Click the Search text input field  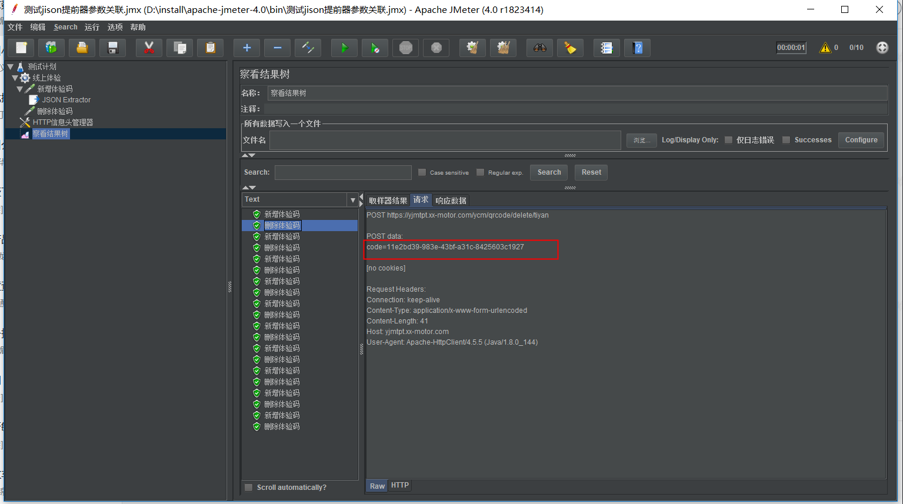pos(343,172)
